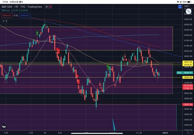Screen dimensions: 194x135
Task: Select the red 3706.74 price line tag
Action: pos(188,88)
